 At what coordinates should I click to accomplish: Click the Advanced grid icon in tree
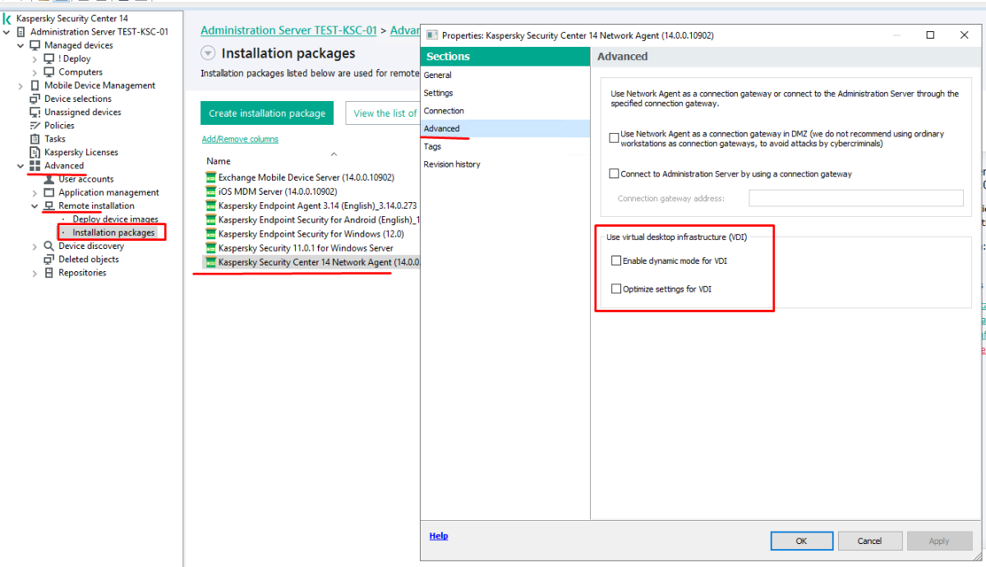pos(35,166)
